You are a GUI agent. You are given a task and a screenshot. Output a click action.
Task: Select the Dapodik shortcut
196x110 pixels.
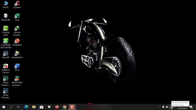tap(6, 55)
